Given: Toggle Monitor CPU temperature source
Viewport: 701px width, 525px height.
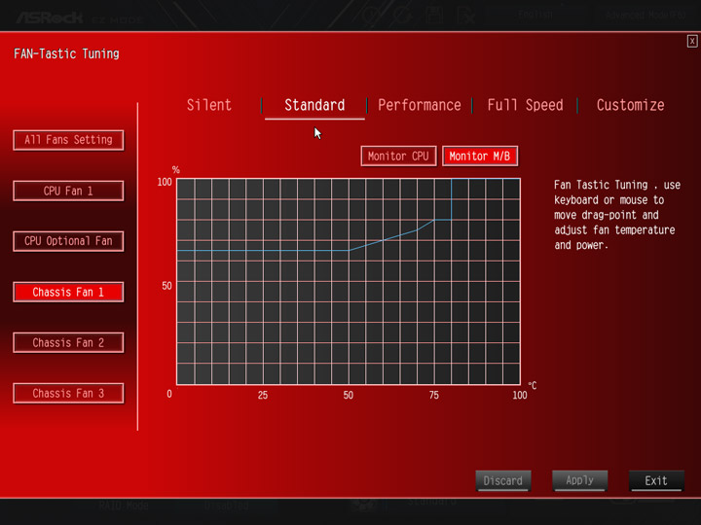Looking at the screenshot, I should [398, 157].
